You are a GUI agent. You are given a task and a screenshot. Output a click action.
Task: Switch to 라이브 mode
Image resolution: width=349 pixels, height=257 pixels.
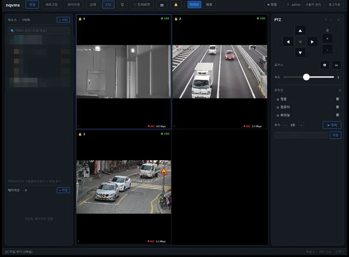coord(194,5)
